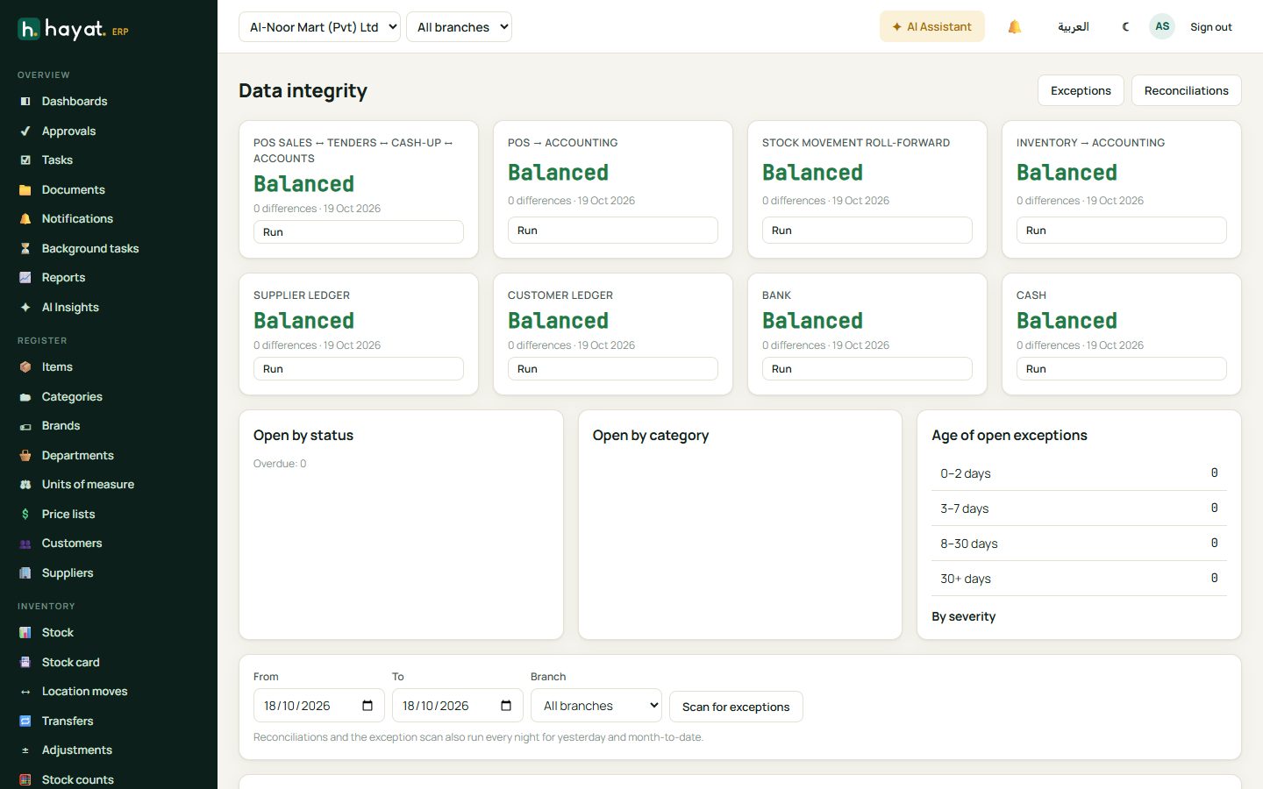Open Location moves in sidebar
Screen dimensions: 1263x789
[x=84, y=692]
